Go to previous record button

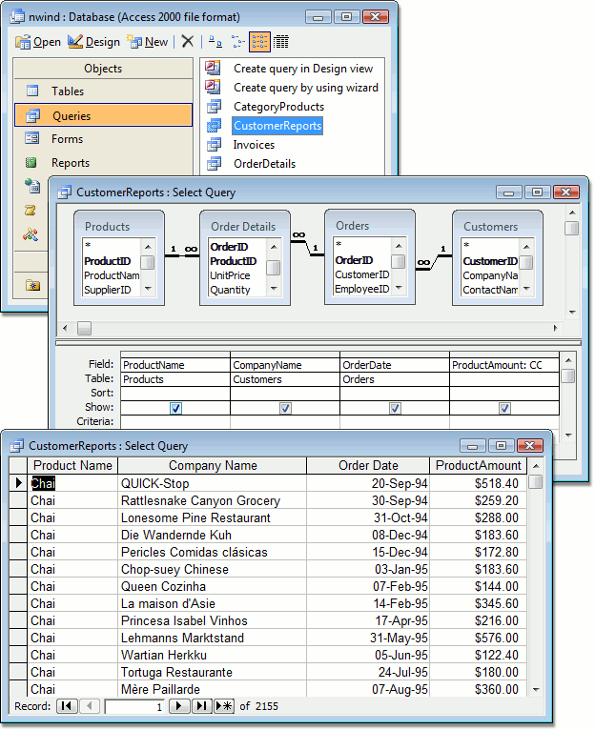click(90, 706)
